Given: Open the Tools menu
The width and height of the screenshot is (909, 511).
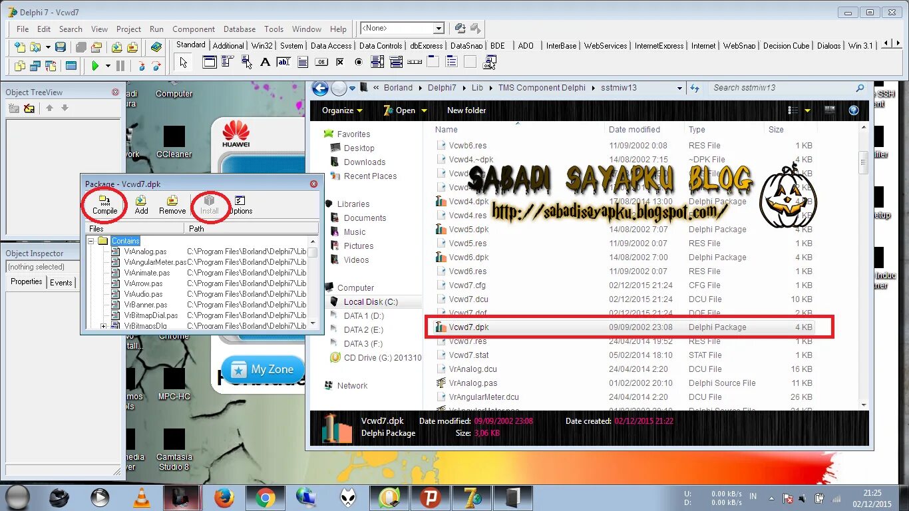Looking at the screenshot, I should point(273,29).
